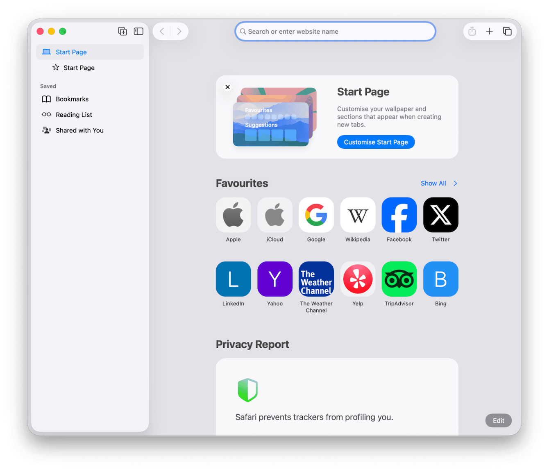Viewport: 549px width, 472px height.
Task: Open the Reading List
Action: (74, 115)
